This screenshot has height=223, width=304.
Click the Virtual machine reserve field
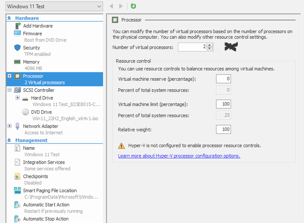pyautogui.click(x=223, y=79)
